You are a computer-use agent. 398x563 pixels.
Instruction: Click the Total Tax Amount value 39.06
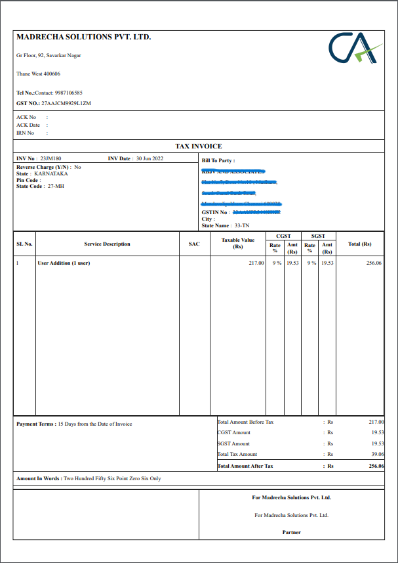(378, 454)
